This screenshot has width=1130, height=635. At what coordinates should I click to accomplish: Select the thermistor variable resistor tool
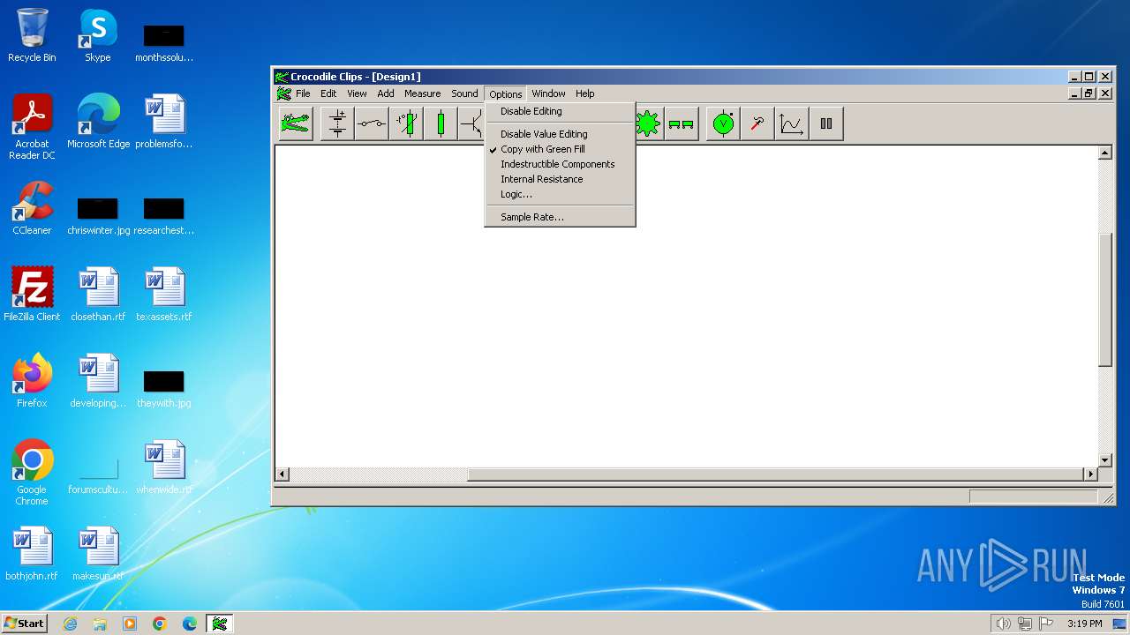(406, 123)
